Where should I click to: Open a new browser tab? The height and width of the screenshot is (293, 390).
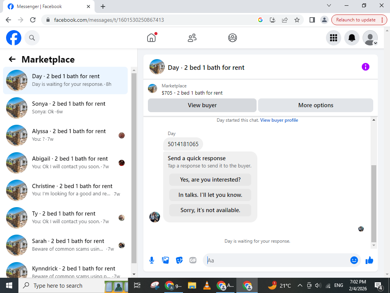[x=103, y=6]
